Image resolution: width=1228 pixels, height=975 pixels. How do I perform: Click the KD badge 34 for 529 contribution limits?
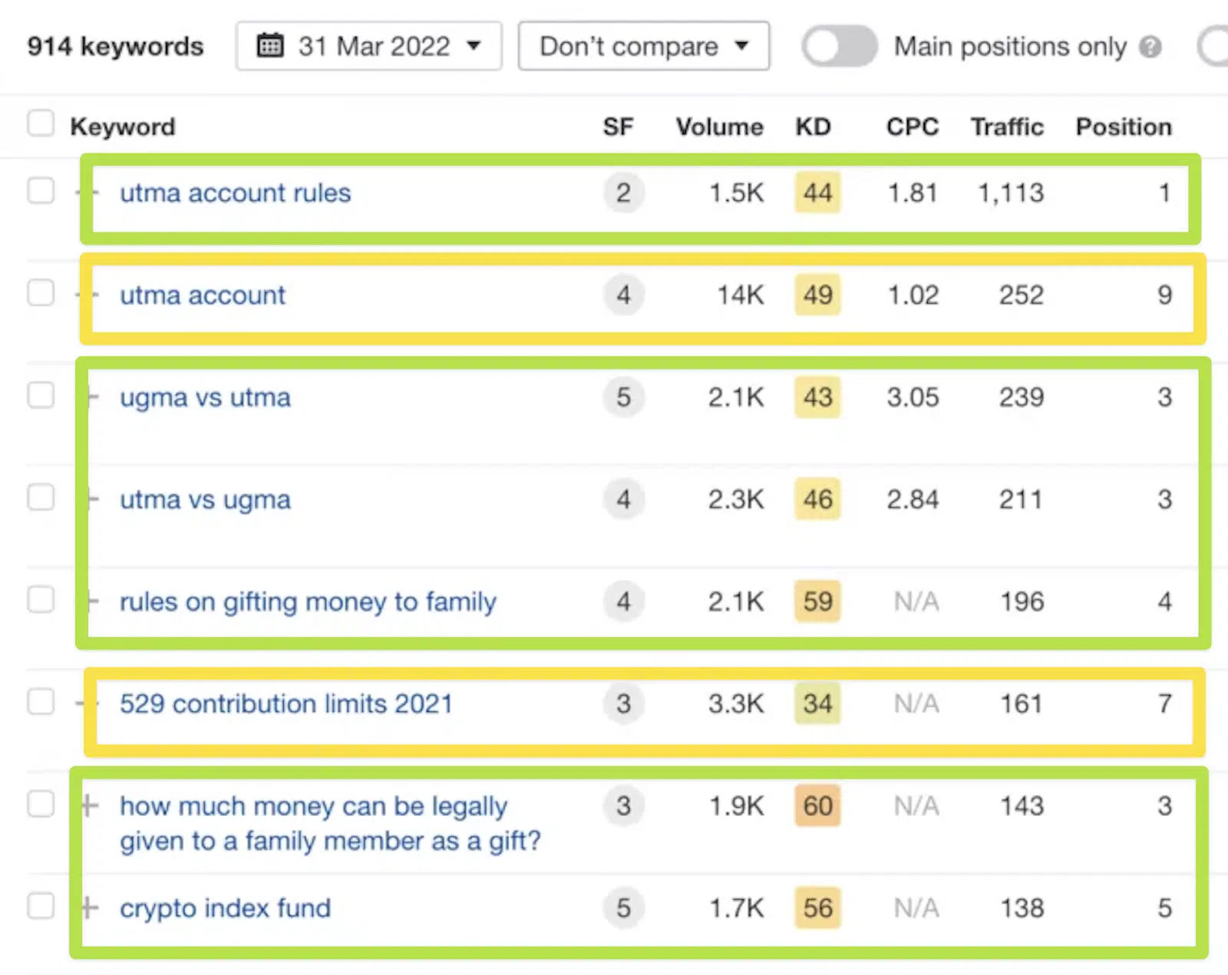coord(817,703)
